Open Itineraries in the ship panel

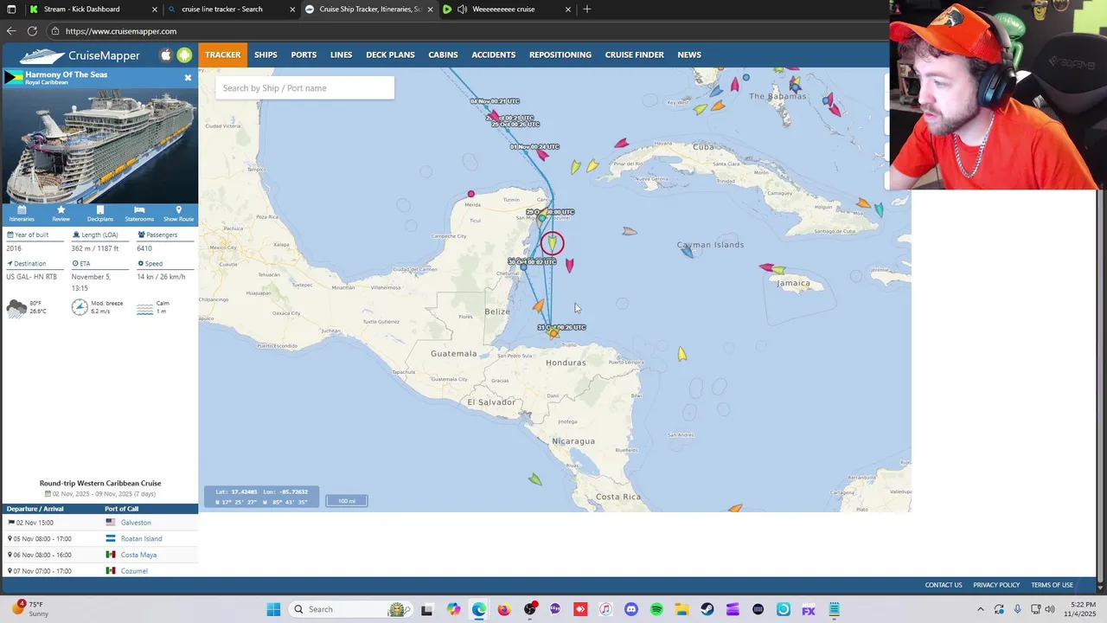point(22,214)
